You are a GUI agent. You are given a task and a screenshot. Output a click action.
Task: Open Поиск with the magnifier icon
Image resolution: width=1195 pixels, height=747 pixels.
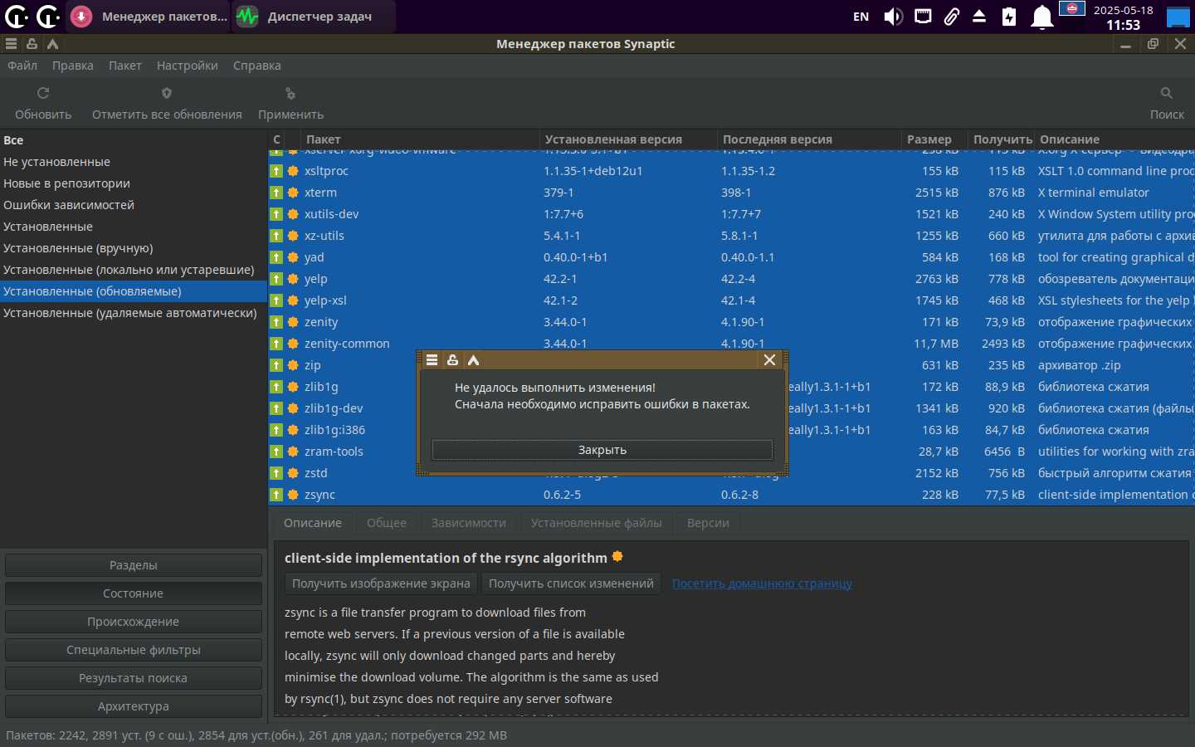(1167, 93)
